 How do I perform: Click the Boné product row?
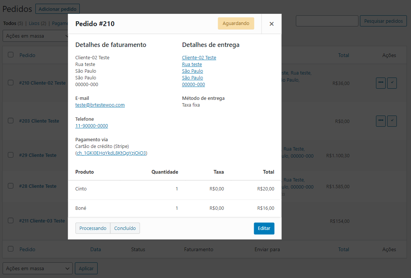point(174,208)
